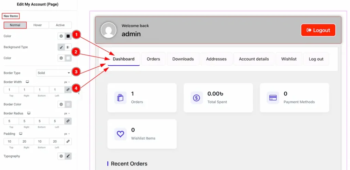Click the responsive device icon next to Padding
Screen dimensions: 350x170
21,134
